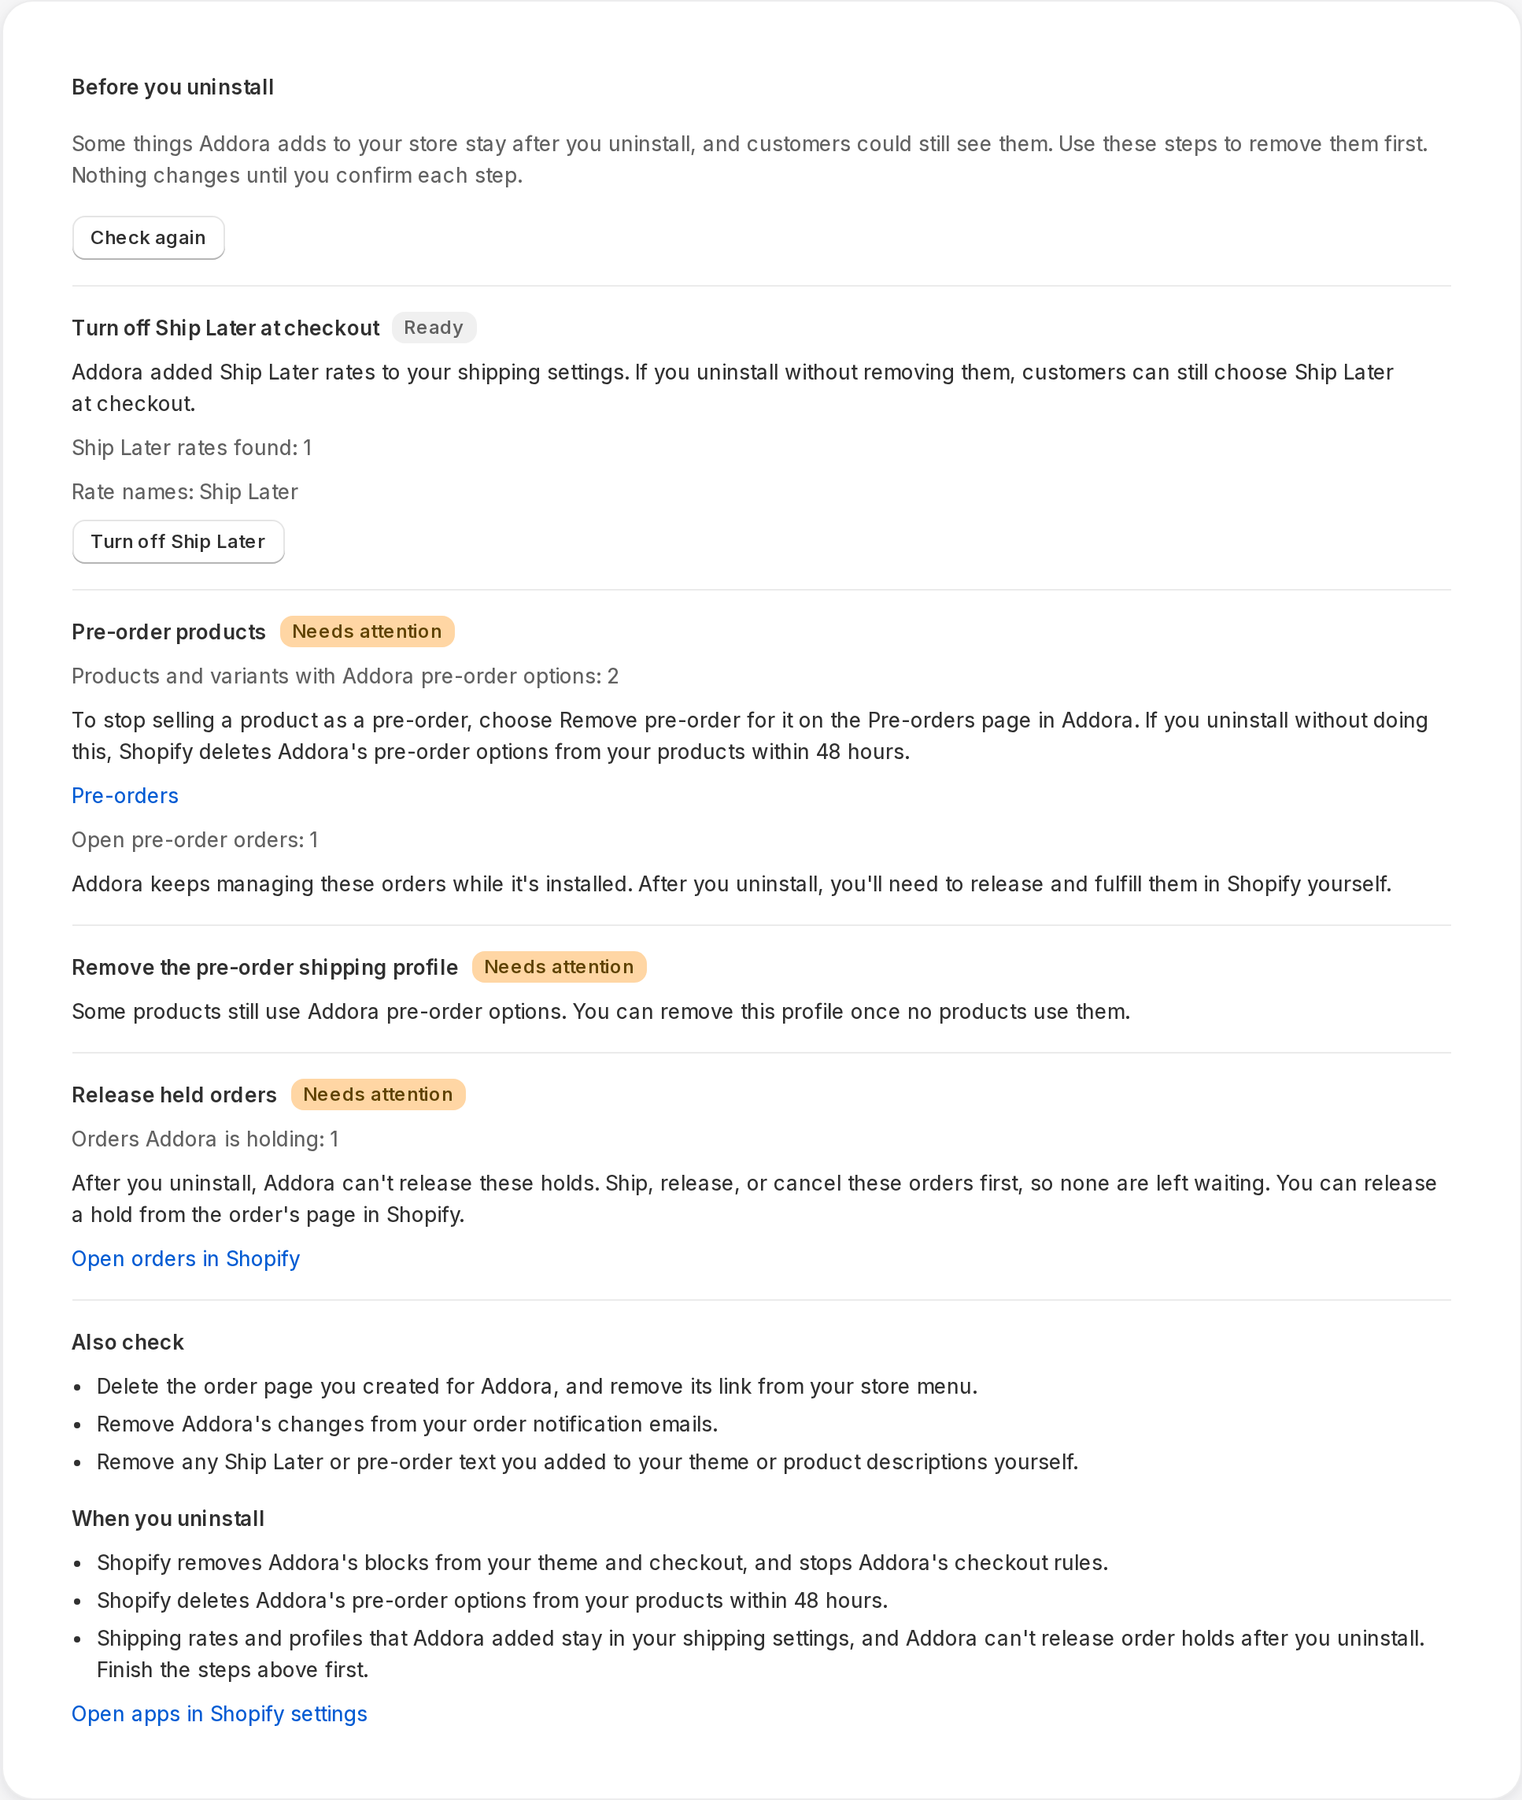The width and height of the screenshot is (1522, 1800).
Task: Click the Ship Later rates found text
Action: (x=191, y=447)
